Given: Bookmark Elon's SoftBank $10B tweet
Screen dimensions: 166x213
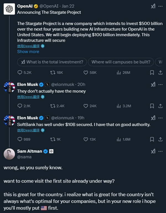Looking at the screenshot, I should click(152, 139).
